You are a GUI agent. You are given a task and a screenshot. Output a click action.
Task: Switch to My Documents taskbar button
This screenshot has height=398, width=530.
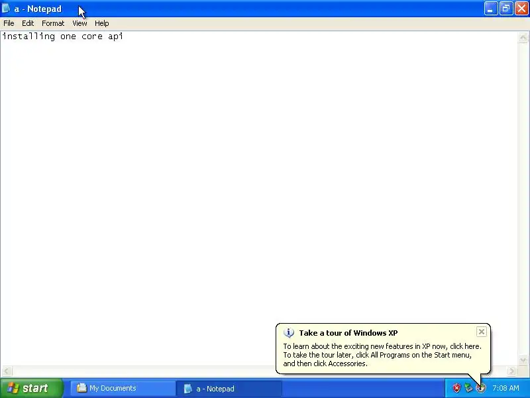point(123,388)
